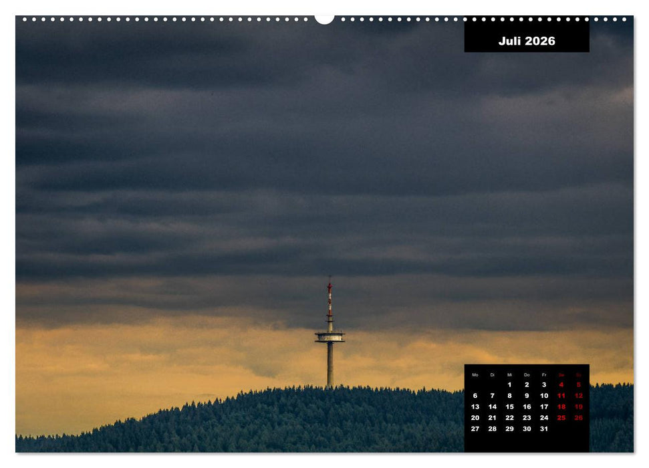Viewport: 649px width, 468px height.
Task: Click date 15 at the grid center
Action: (x=509, y=406)
